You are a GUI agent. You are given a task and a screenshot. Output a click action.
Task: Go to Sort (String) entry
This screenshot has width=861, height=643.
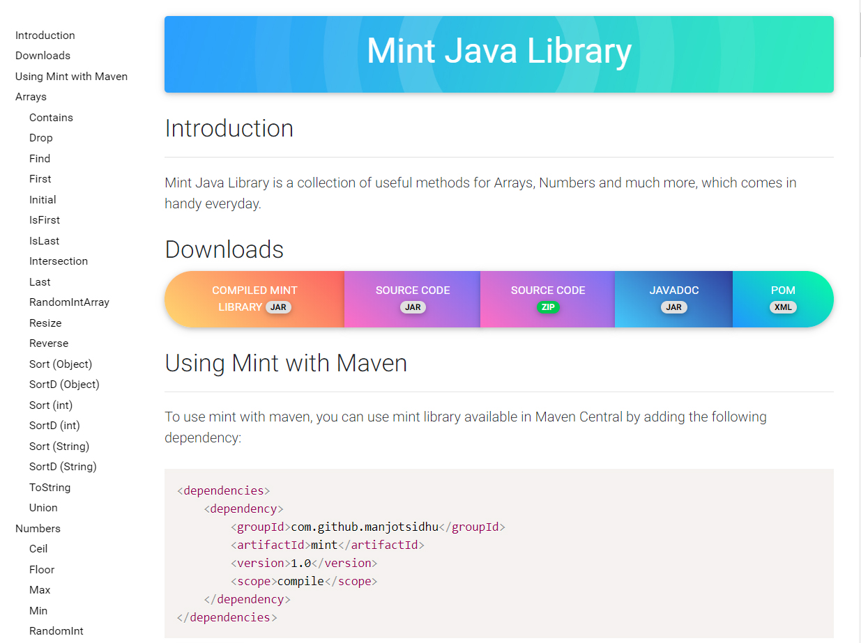(x=59, y=447)
